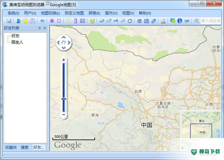Click the overview minimap thumbnail

(x=201, y=124)
